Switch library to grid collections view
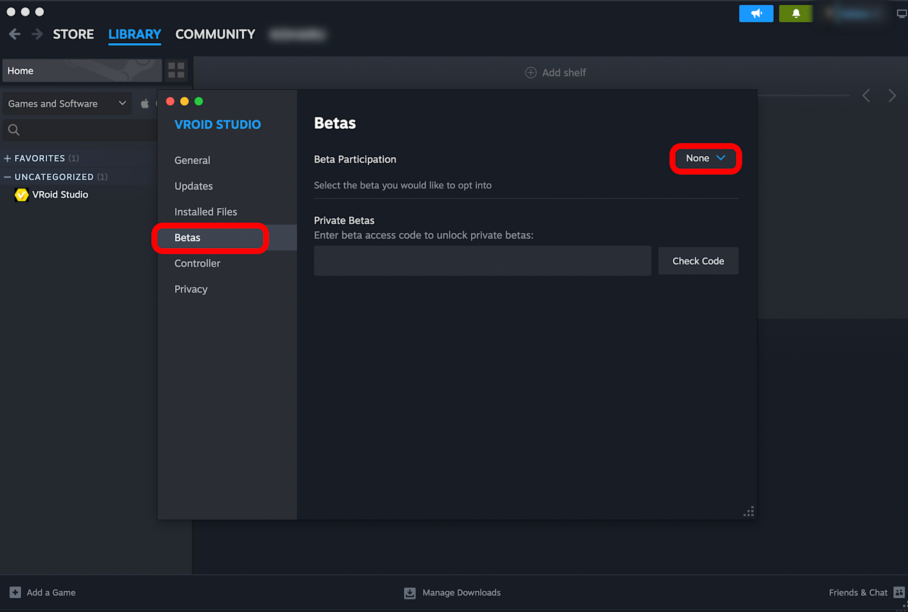The image size is (908, 612). click(176, 70)
